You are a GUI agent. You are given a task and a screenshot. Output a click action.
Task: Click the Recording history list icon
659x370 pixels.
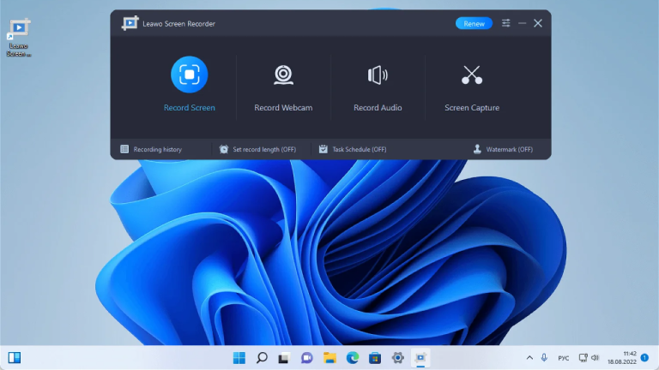tap(124, 149)
